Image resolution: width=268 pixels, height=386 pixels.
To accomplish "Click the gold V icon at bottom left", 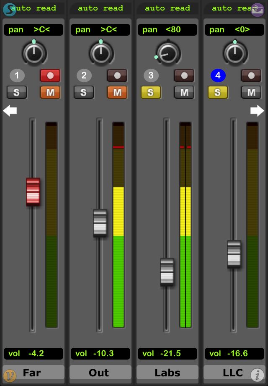I will [10, 376].
